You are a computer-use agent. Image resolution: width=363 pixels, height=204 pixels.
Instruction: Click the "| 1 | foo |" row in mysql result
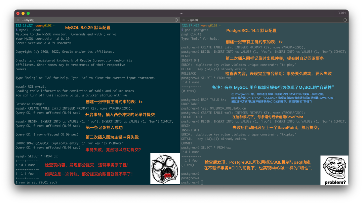[27, 174]
